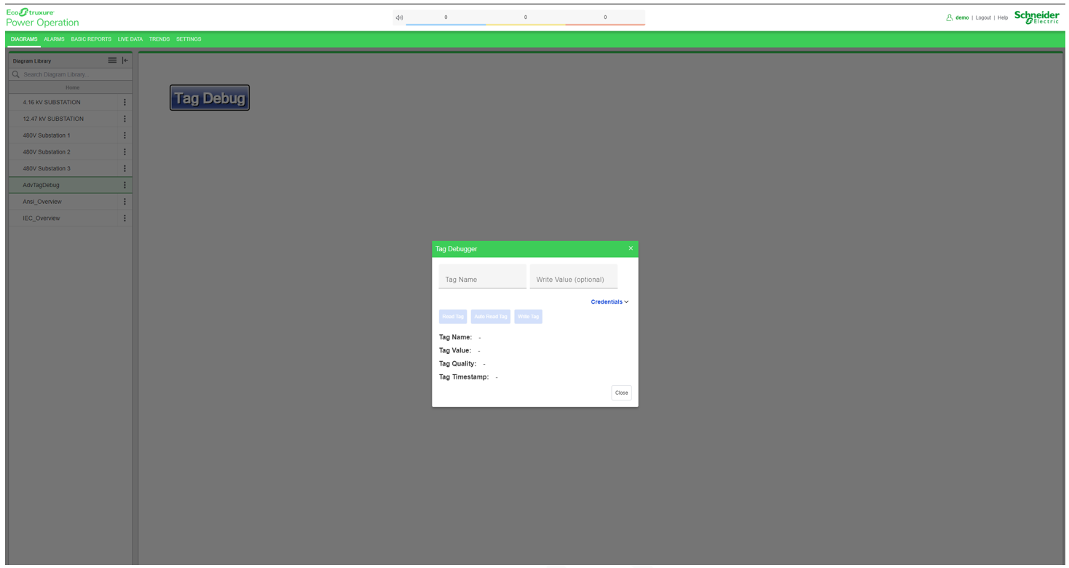Viewport: 1069px width, 568px height.
Task: Open options menu for 480V Substation 2
Action: pos(125,152)
